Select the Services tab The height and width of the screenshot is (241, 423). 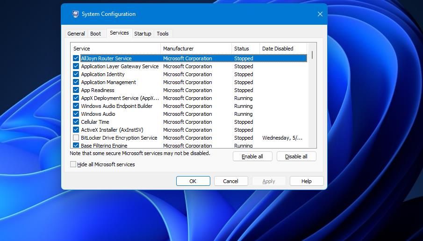(x=119, y=33)
